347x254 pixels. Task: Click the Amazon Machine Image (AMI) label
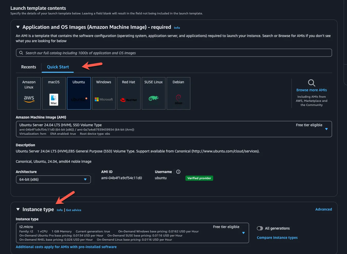(x=41, y=117)
